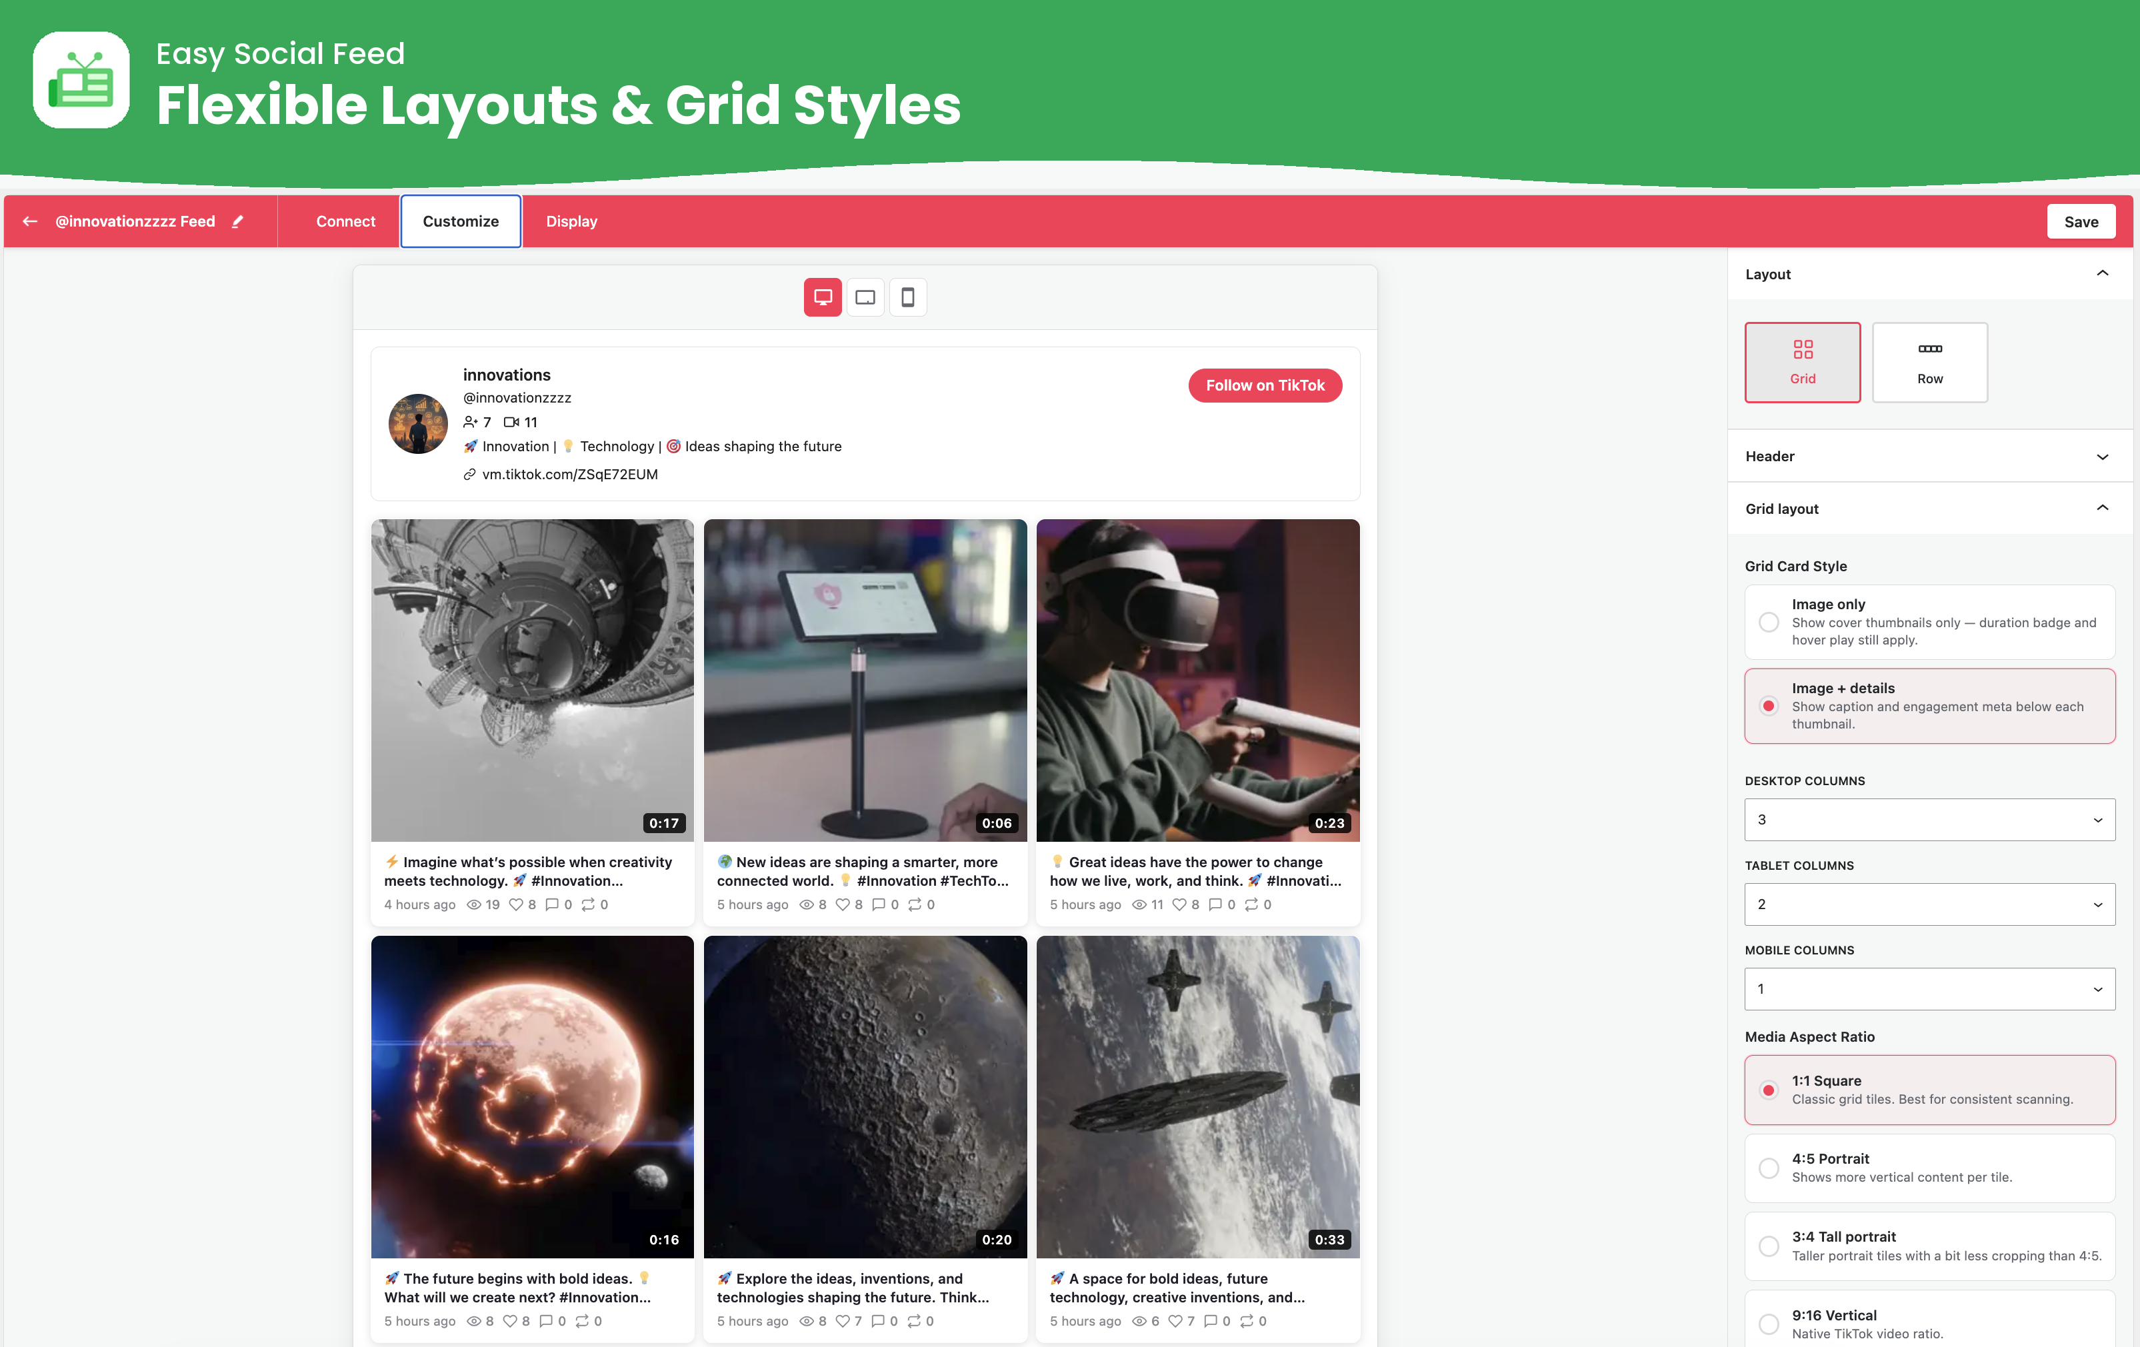Viewport: 2140px width, 1347px height.
Task: Click the views eye icon showing 19
Action: 475,904
